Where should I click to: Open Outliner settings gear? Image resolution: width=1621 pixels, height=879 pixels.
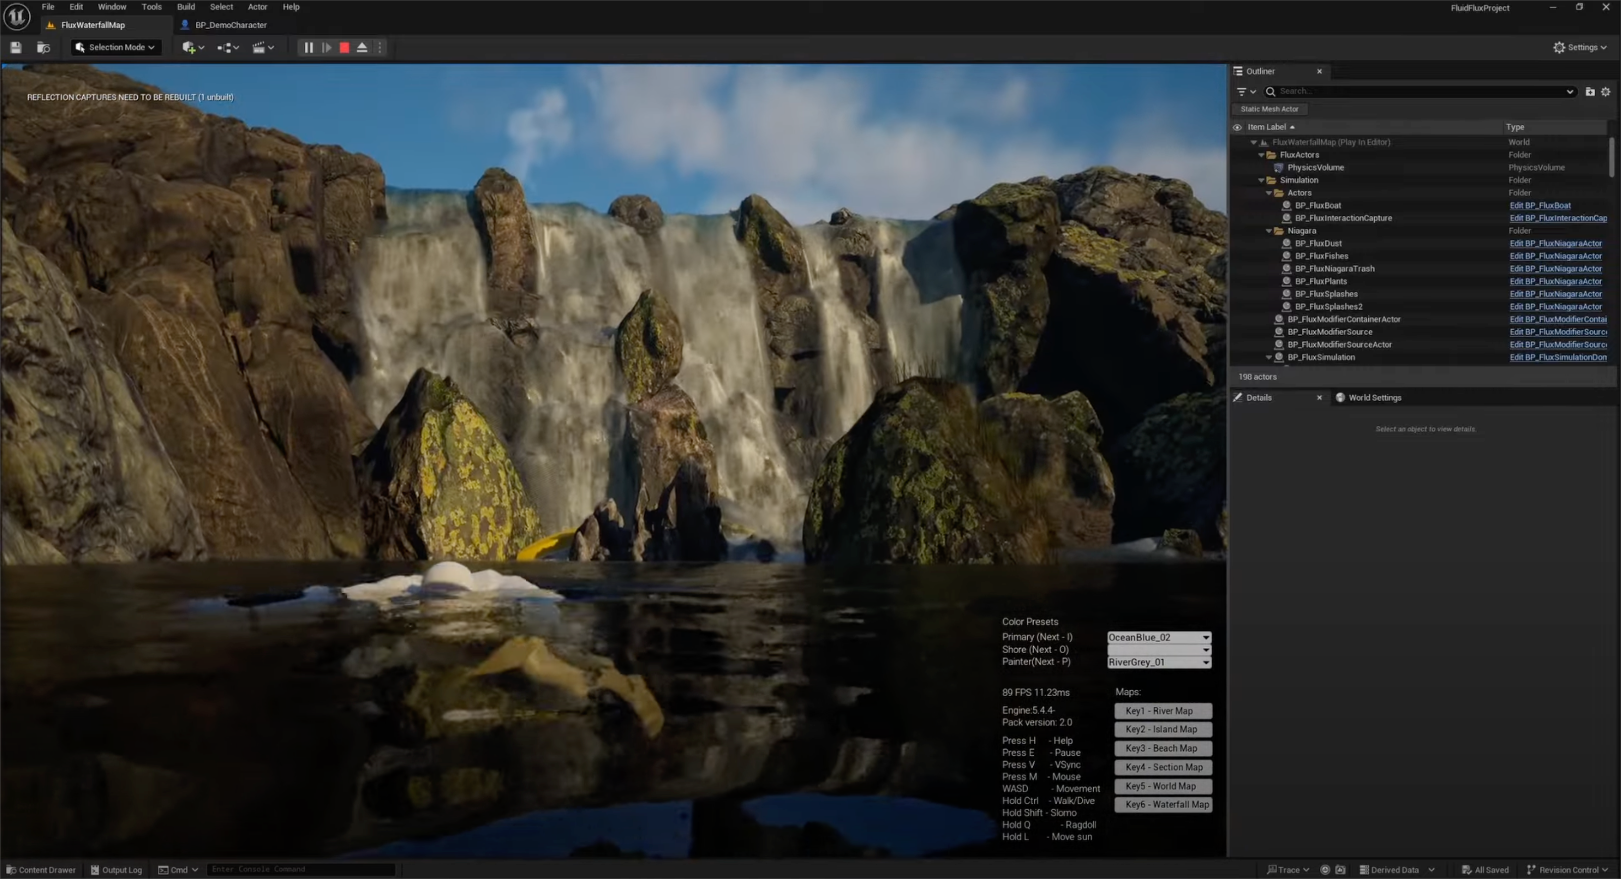click(x=1606, y=91)
